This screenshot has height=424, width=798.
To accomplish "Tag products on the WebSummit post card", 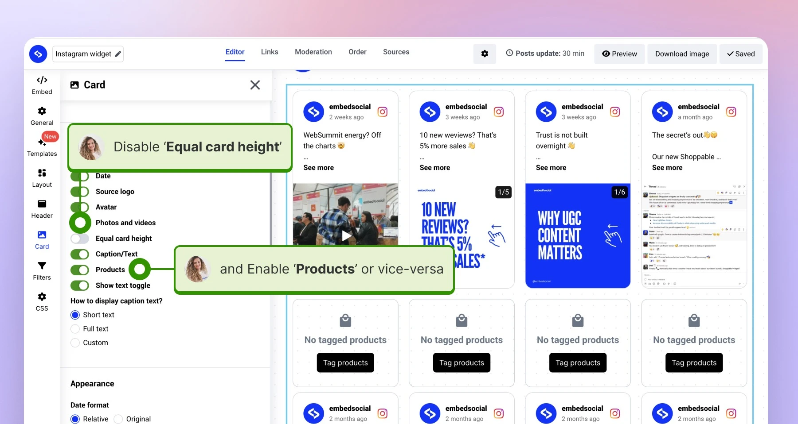I will (x=345, y=363).
